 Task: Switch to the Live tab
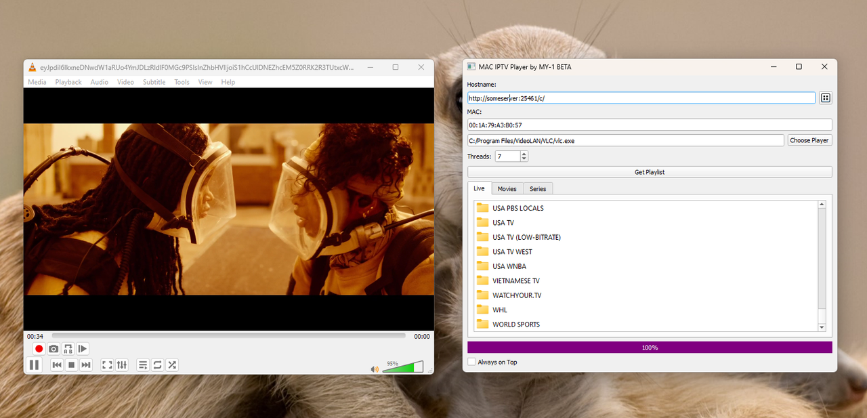click(x=479, y=188)
